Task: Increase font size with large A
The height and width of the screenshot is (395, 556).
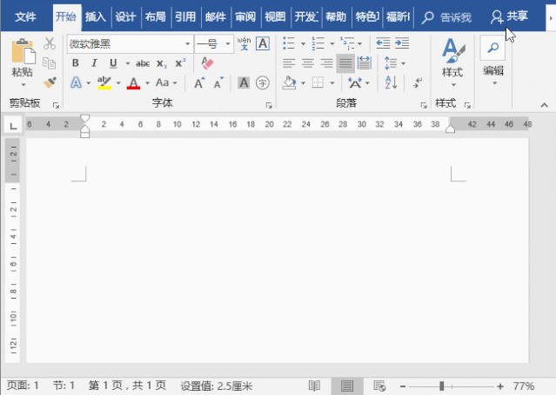Action: [x=199, y=82]
